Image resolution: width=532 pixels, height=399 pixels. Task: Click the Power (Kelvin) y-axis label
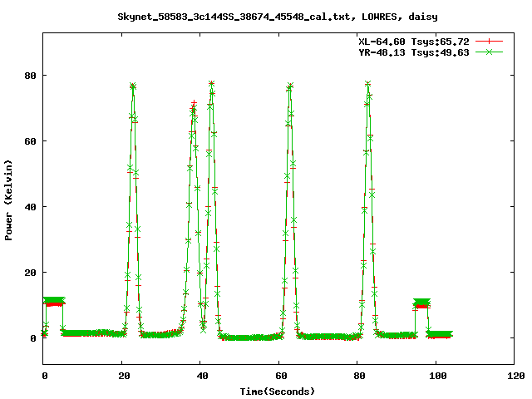[9, 199]
